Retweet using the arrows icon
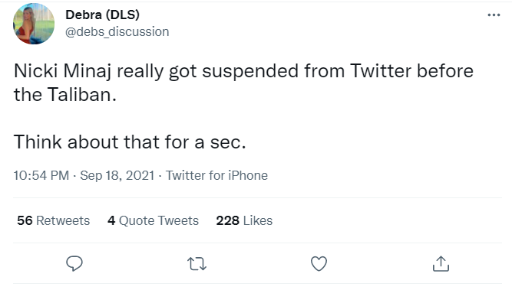Viewport: 512px width, 290px height. [197, 264]
